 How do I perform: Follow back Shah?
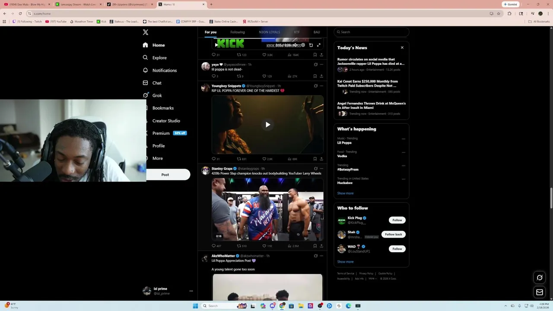click(393, 235)
